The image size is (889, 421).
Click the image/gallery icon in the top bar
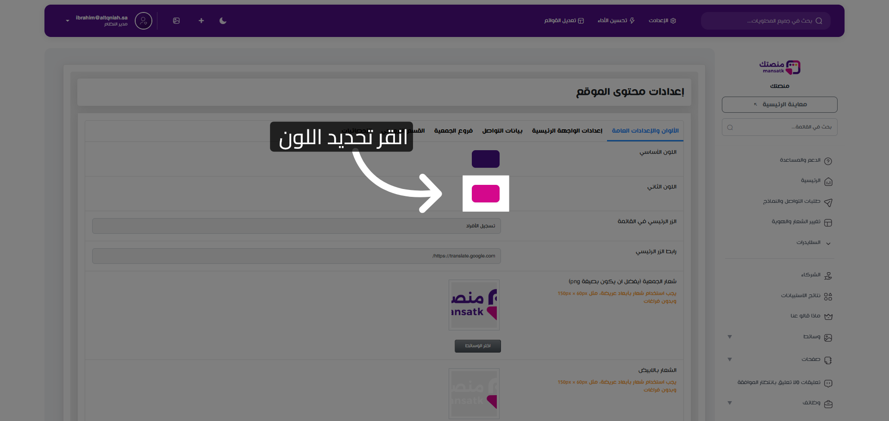(176, 21)
